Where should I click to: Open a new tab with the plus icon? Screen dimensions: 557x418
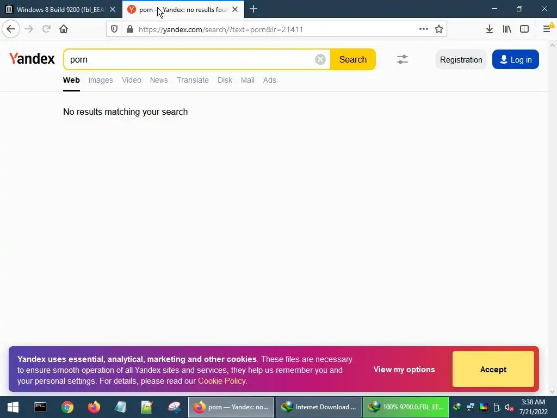point(253,9)
